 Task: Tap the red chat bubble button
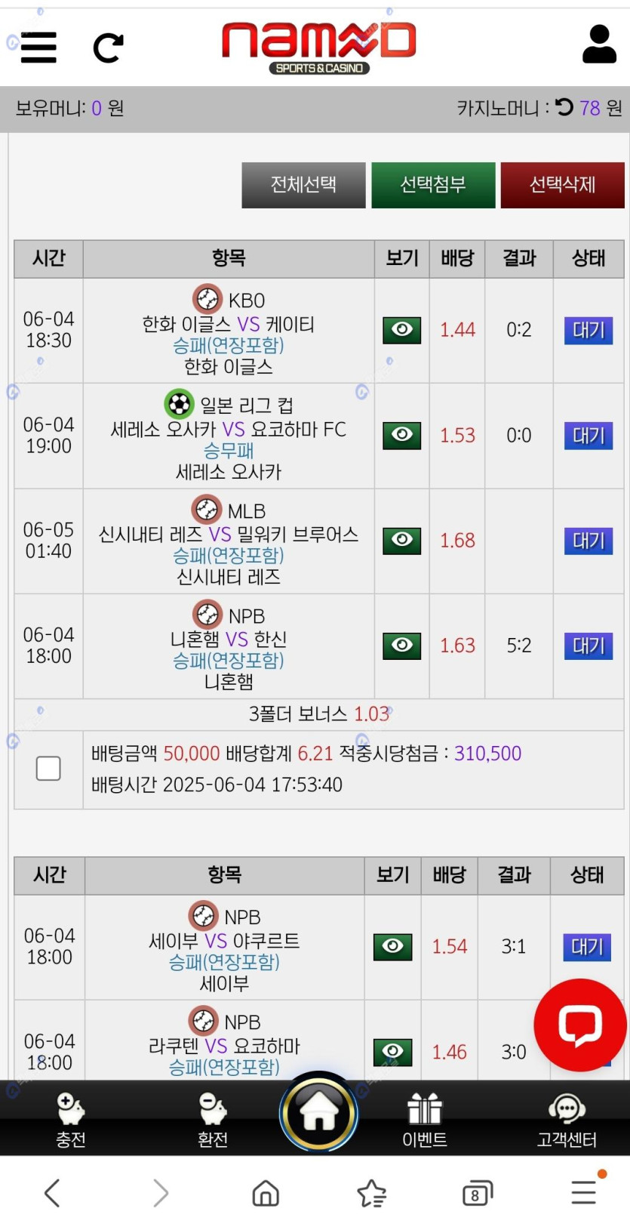tap(579, 1025)
